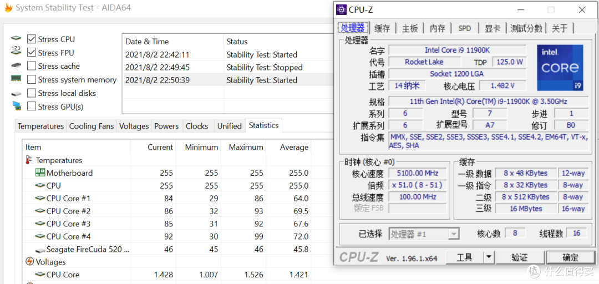599x284 pixels.
Task: Click the 1.482 V core voltage field
Action: [502, 85]
